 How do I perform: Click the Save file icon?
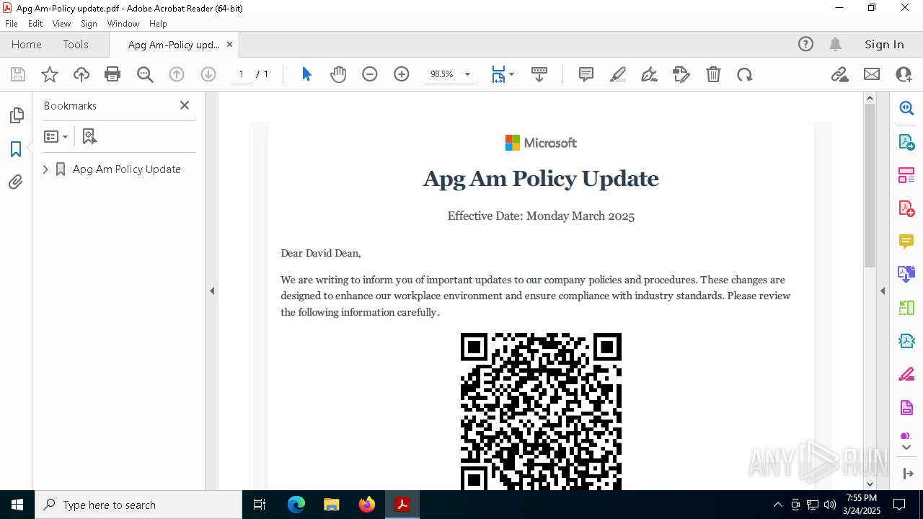coord(18,74)
